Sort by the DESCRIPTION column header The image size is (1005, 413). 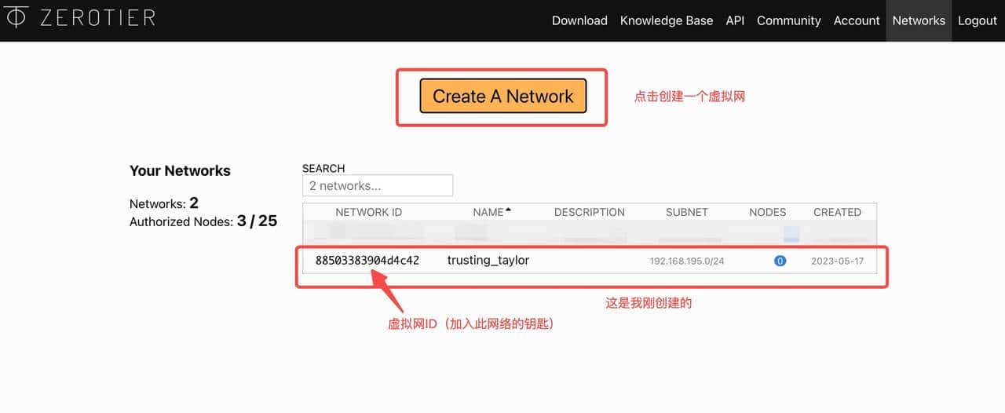point(590,212)
